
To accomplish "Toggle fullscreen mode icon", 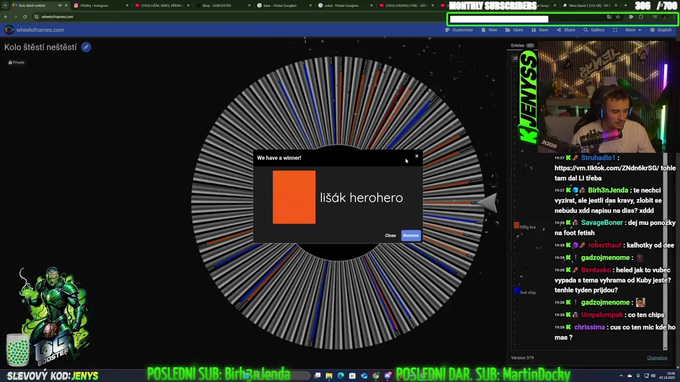I will pos(615,30).
